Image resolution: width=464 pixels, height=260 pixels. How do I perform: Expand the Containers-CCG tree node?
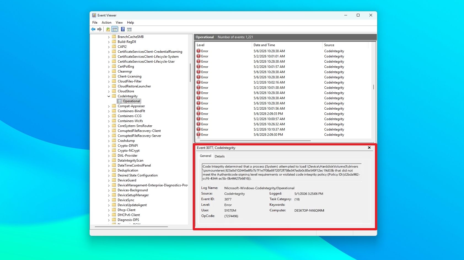click(x=109, y=116)
